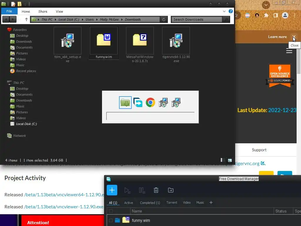Select Local Disk (C:) in navigation pane

(x=24, y=124)
